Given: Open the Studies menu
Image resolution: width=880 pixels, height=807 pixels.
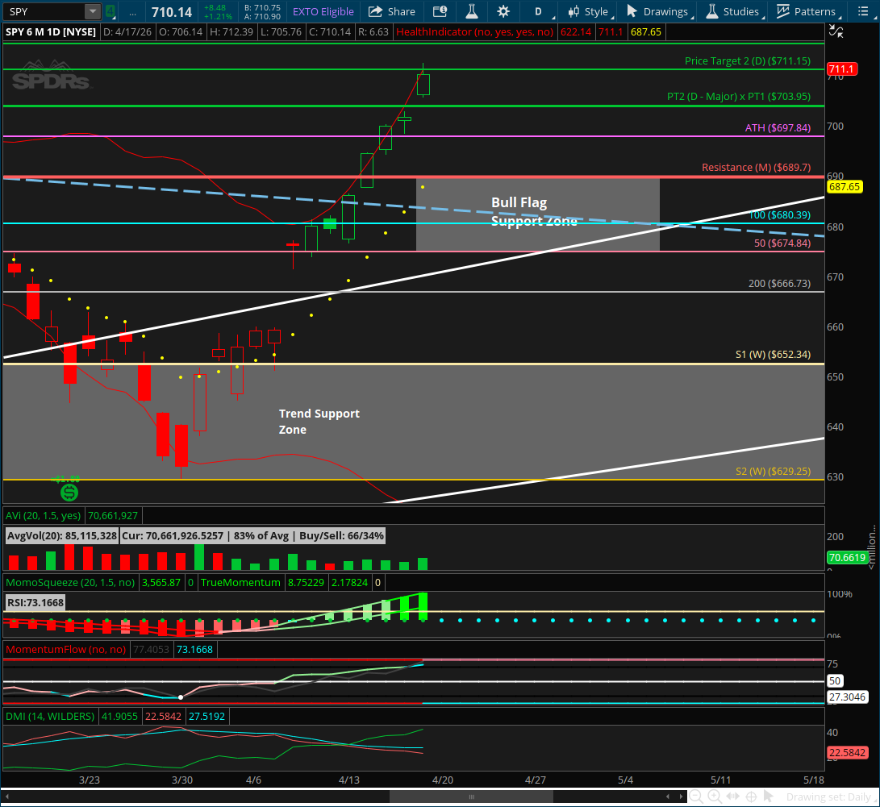Looking at the screenshot, I should click(733, 12).
